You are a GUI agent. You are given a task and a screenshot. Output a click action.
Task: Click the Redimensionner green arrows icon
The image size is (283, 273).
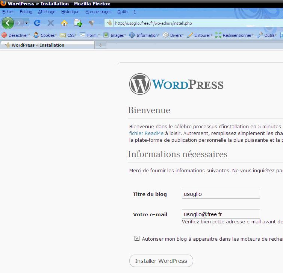point(218,35)
